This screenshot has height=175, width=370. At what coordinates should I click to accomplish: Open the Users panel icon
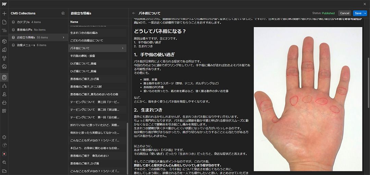point(4,94)
